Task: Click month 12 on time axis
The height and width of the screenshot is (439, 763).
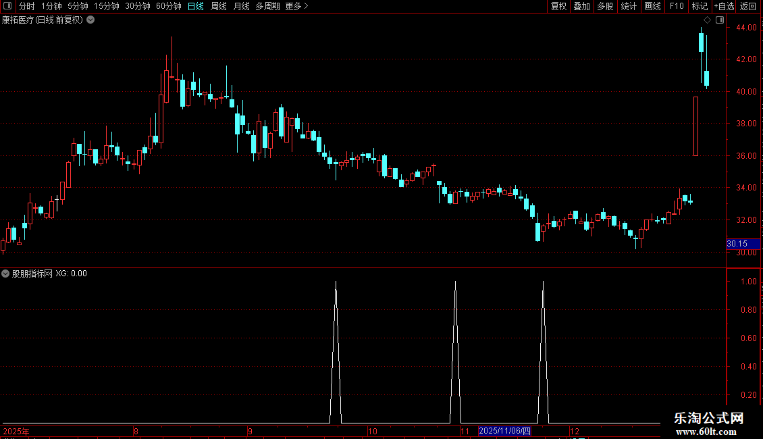Action: click(x=575, y=431)
